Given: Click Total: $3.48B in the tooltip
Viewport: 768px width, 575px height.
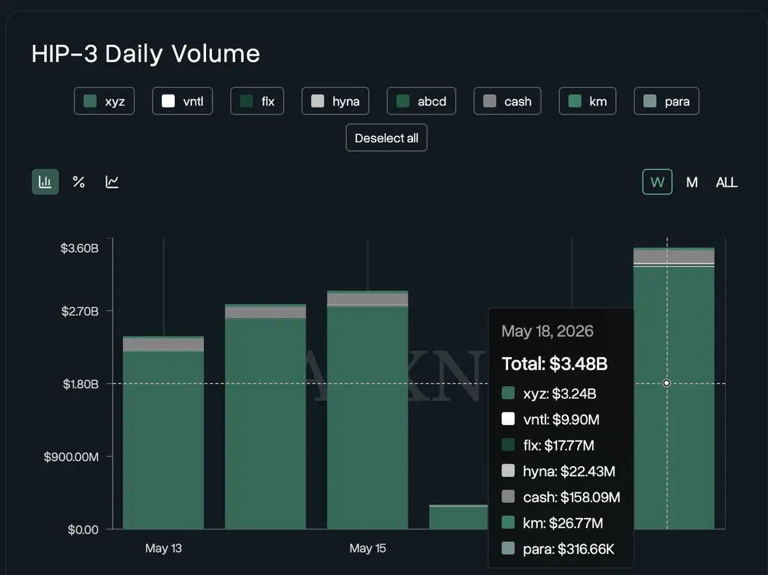Looking at the screenshot, I should (x=555, y=364).
